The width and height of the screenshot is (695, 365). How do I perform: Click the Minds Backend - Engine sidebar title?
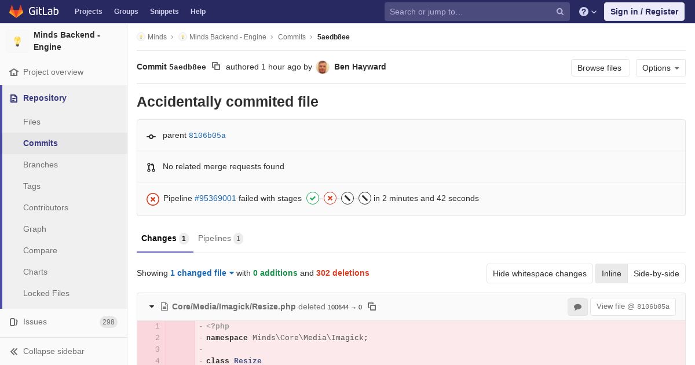click(x=67, y=41)
